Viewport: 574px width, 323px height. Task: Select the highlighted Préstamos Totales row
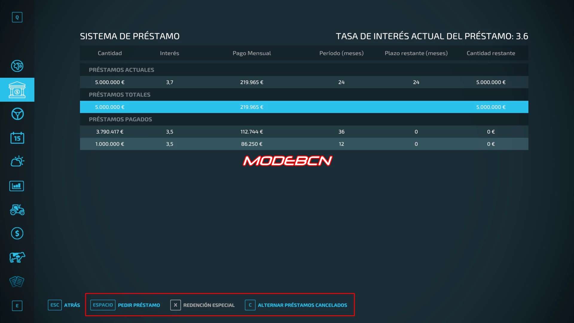click(x=304, y=107)
